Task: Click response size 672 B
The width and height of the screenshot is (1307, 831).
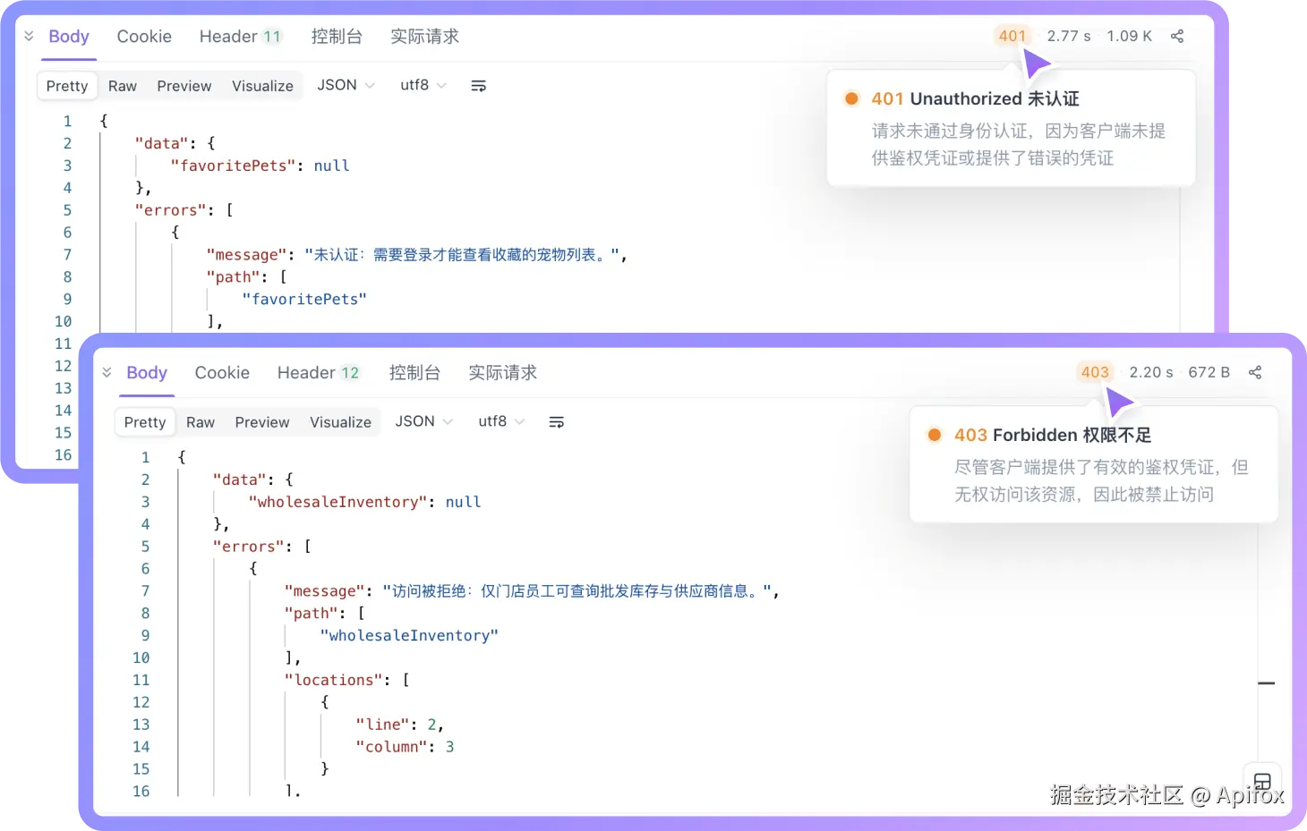Action: tap(1209, 372)
